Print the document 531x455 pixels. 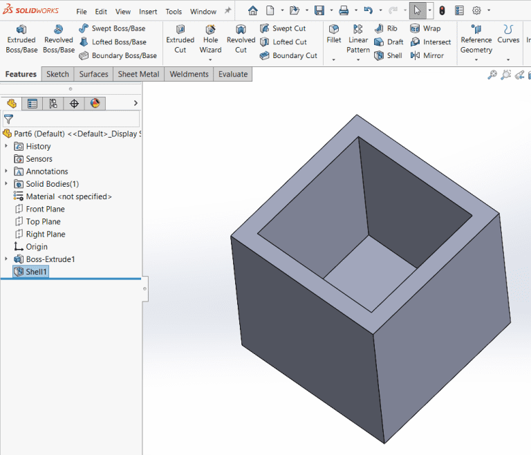point(344,11)
